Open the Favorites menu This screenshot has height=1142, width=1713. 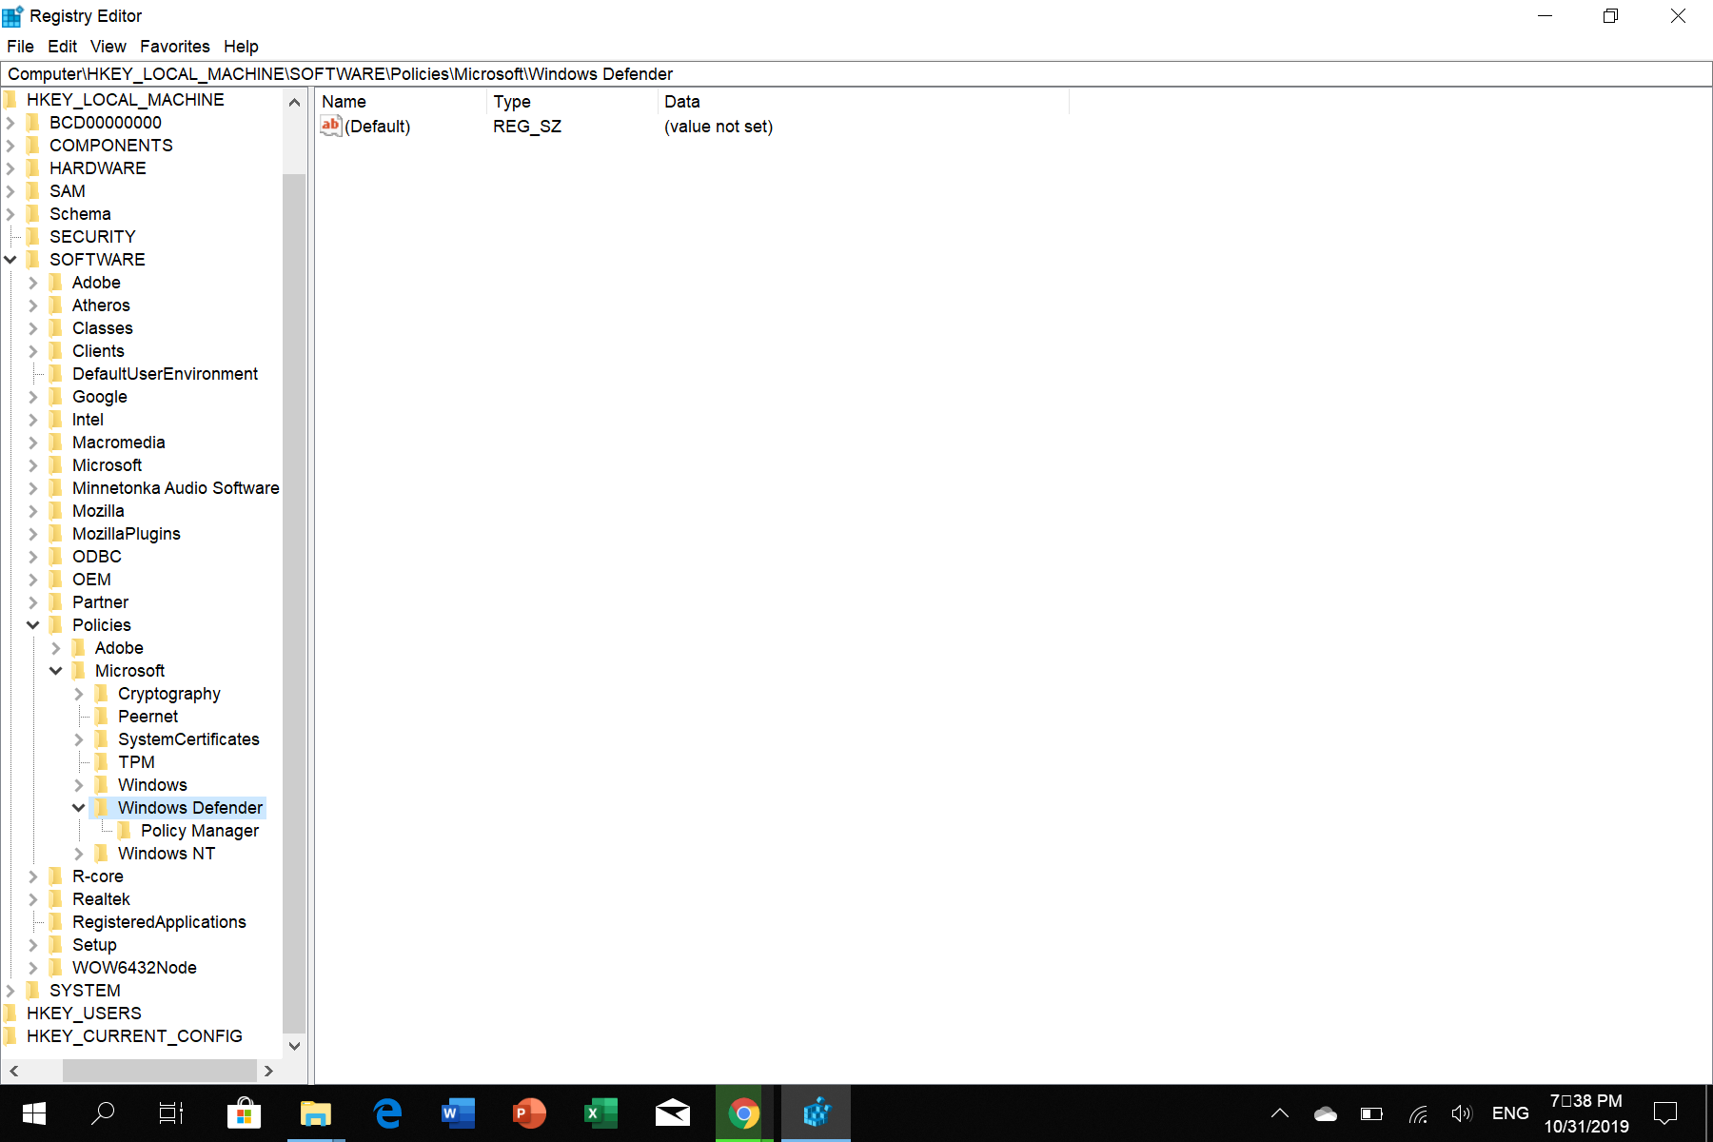coord(174,47)
